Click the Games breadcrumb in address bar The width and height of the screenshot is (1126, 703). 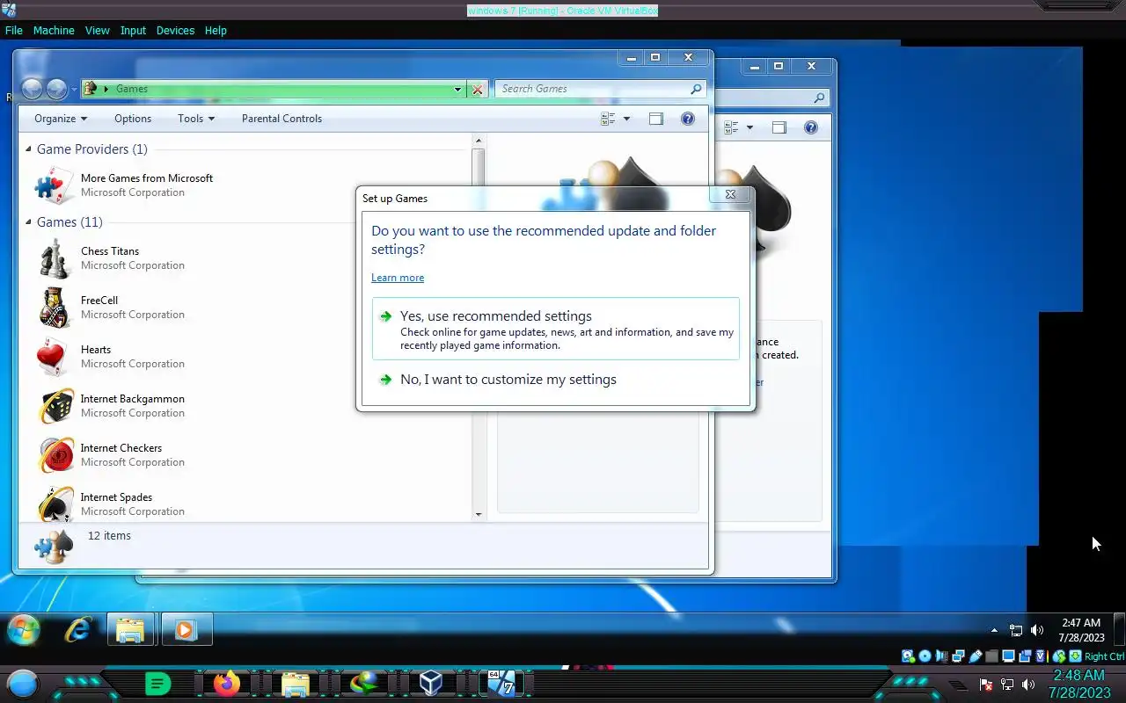coord(132,89)
